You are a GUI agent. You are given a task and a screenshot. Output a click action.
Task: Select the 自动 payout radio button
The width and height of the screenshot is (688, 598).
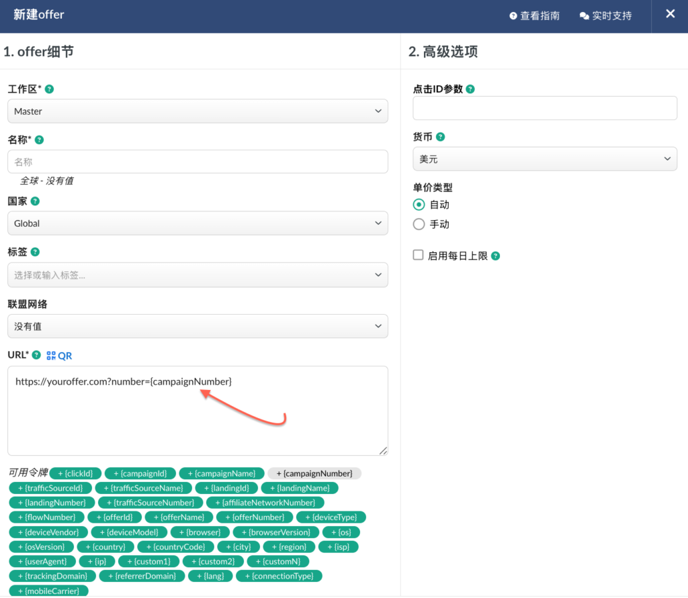[419, 205]
